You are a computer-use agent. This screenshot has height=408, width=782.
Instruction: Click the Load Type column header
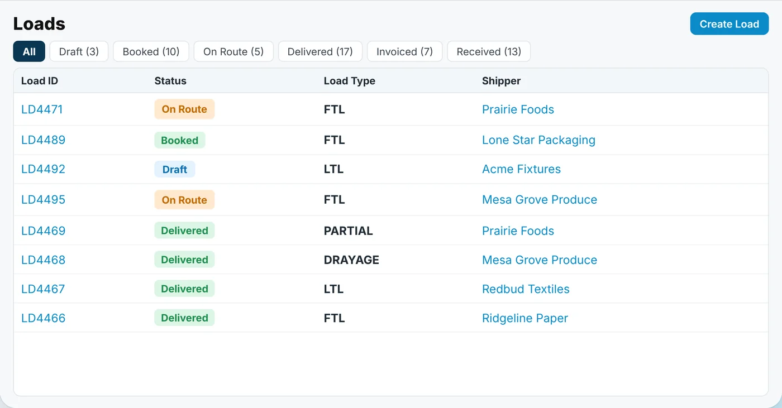(350, 81)
